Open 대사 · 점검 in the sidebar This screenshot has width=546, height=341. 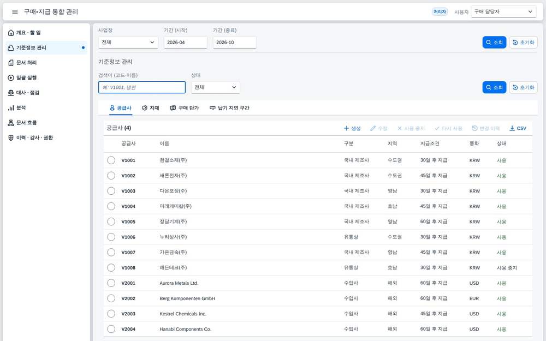click(x=46, y=93)
